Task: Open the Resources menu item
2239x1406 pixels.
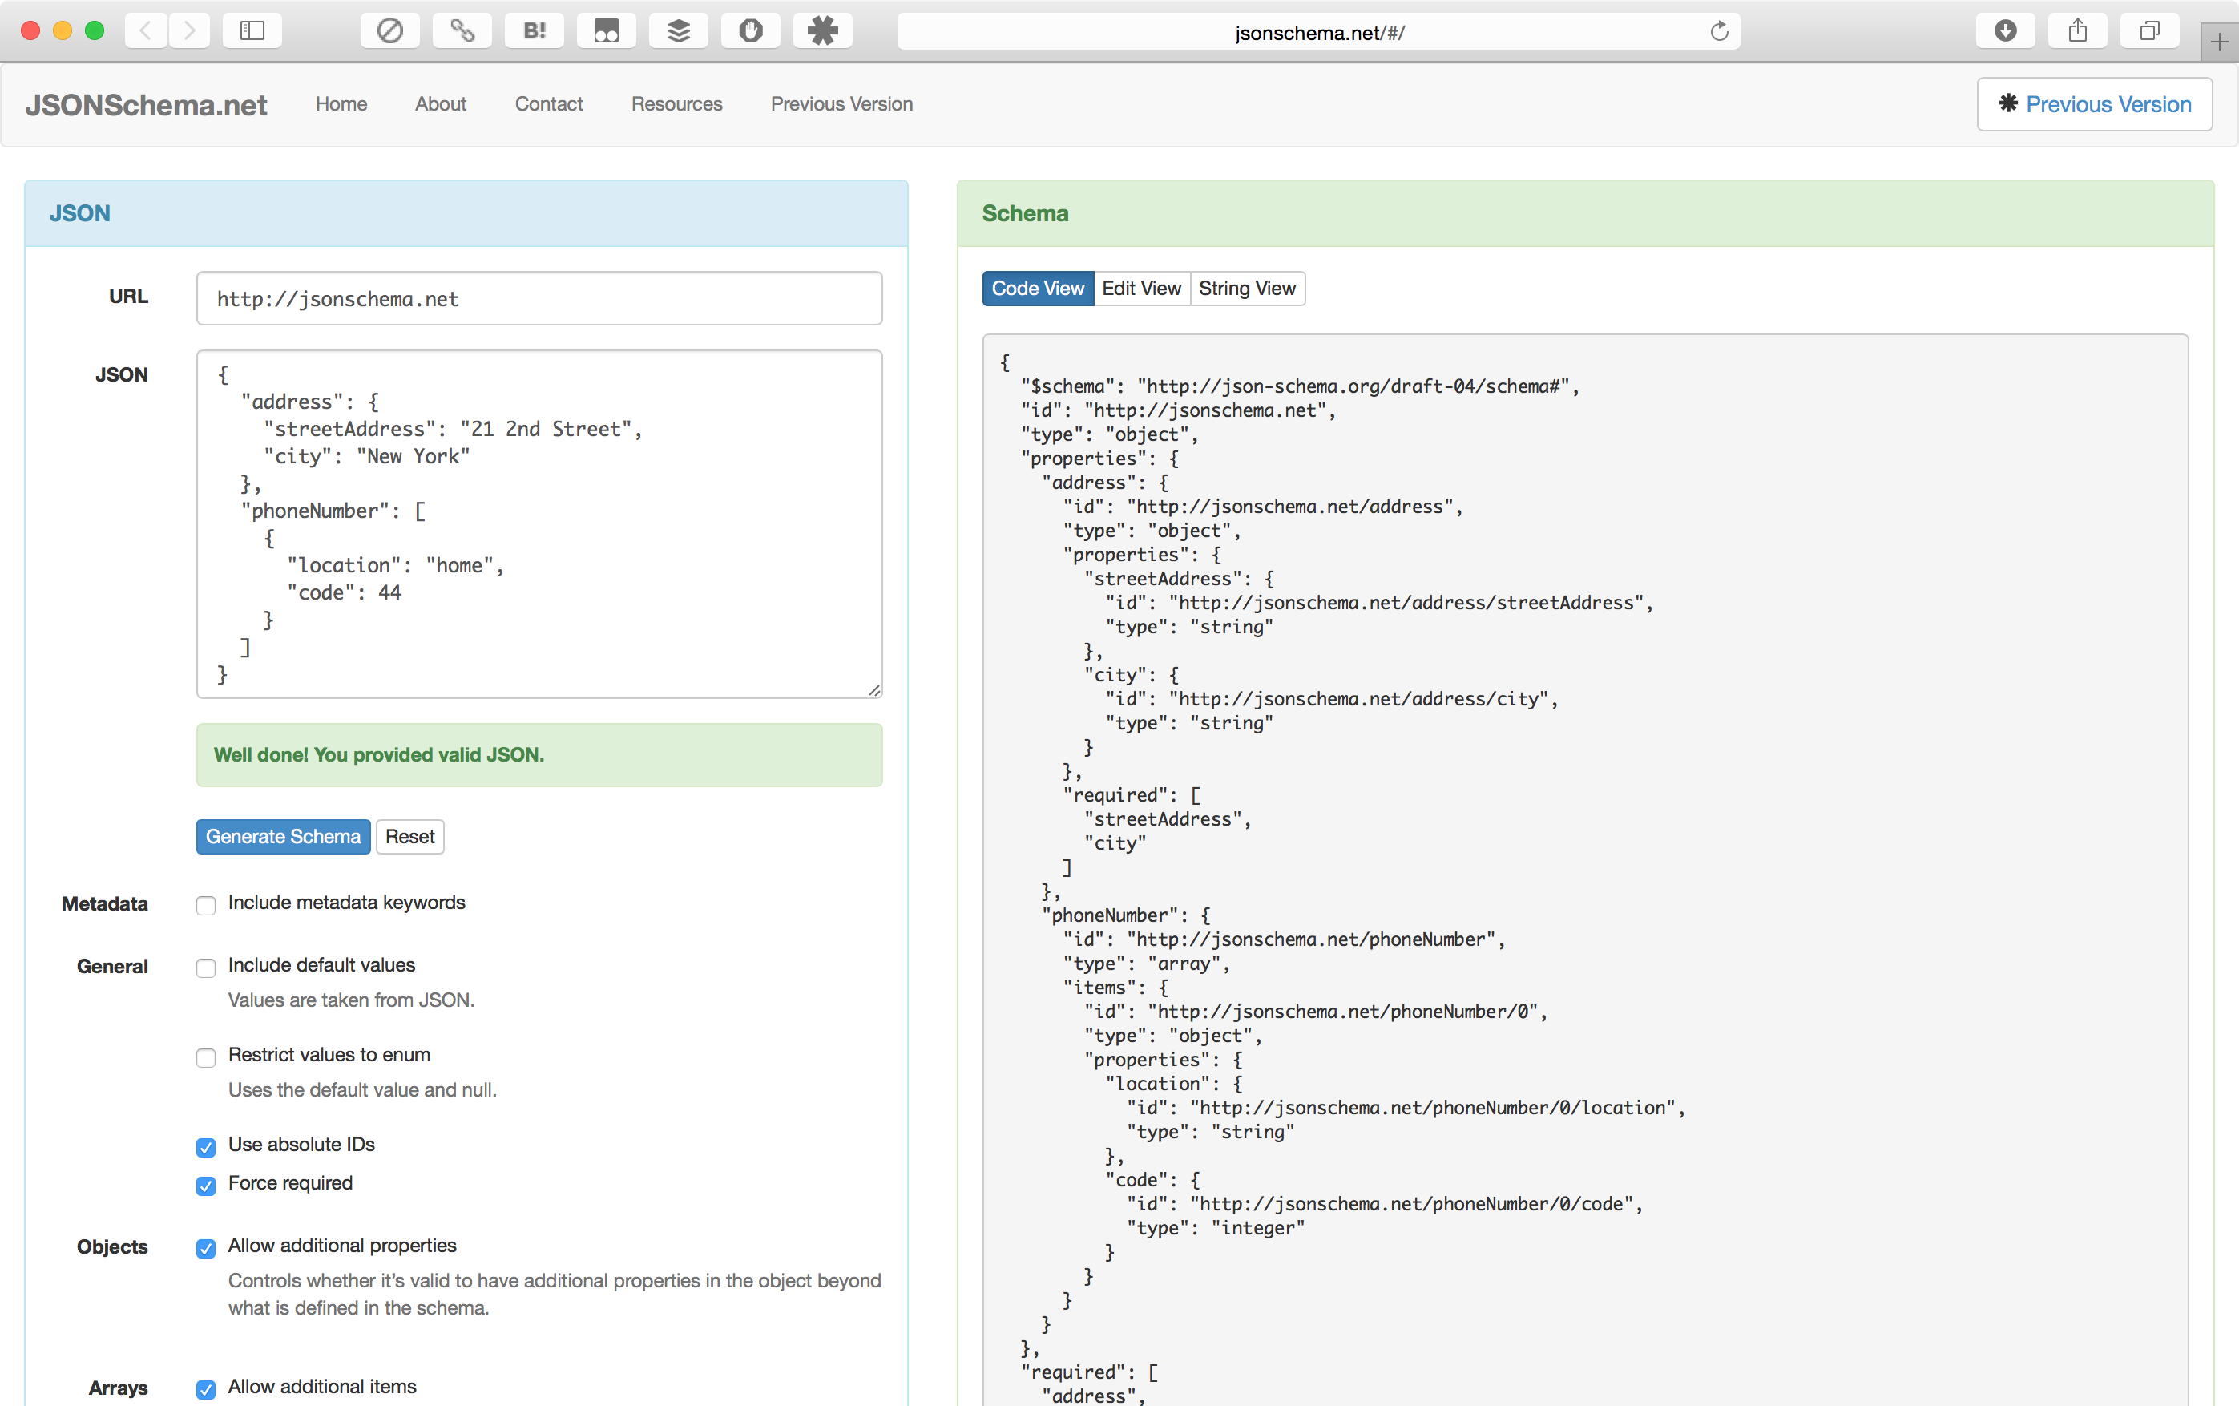Action: click(x=676, y=104)
